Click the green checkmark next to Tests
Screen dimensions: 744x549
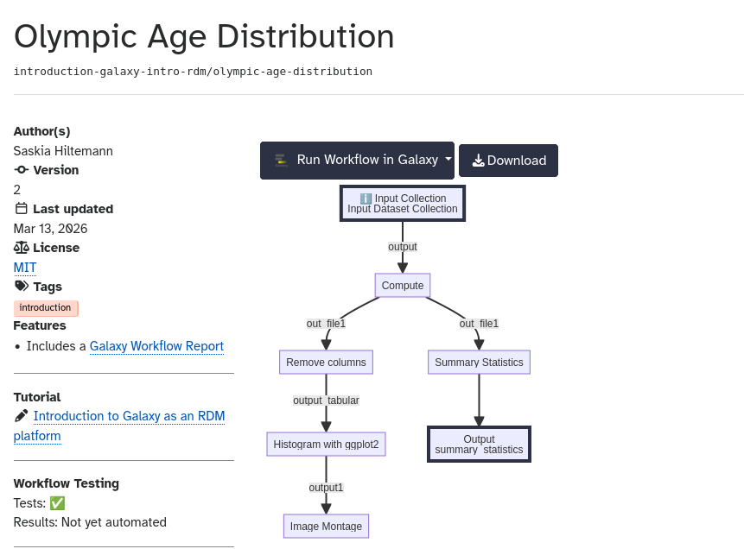pyautogui.click(x=55, y=502)
